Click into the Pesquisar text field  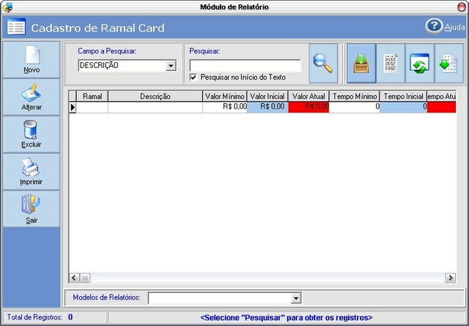245,66
